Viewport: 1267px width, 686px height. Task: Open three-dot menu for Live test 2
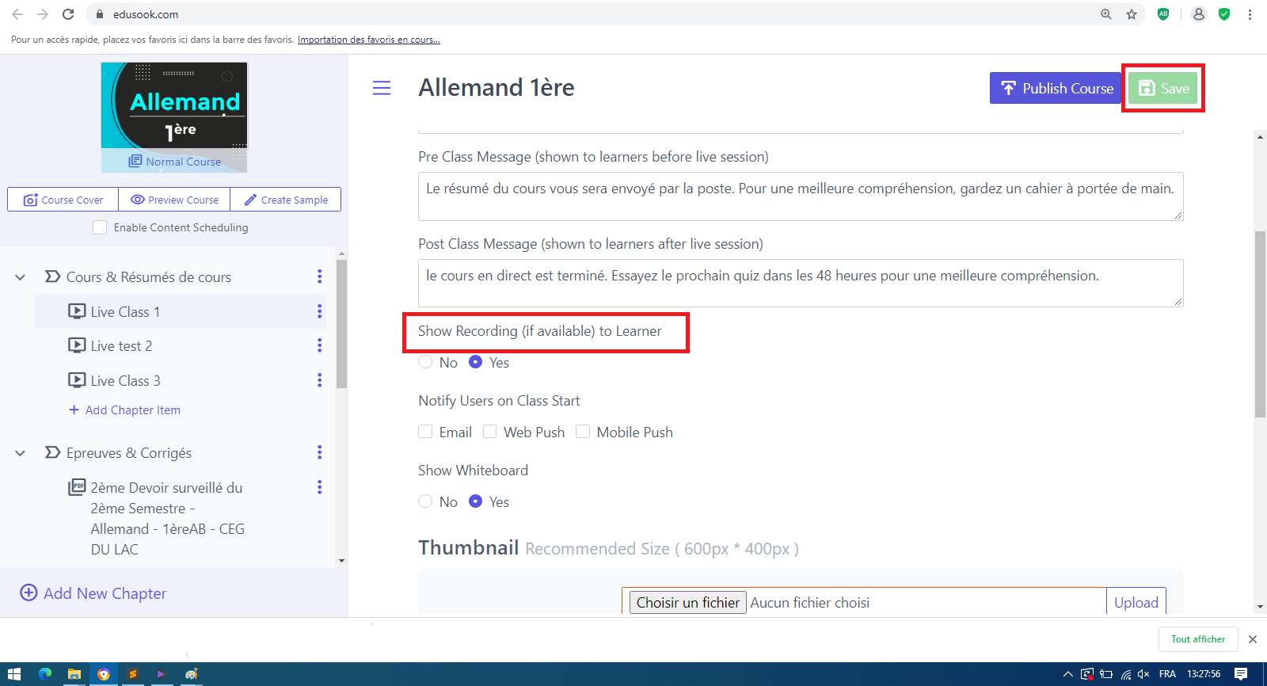tap(319, 345)
